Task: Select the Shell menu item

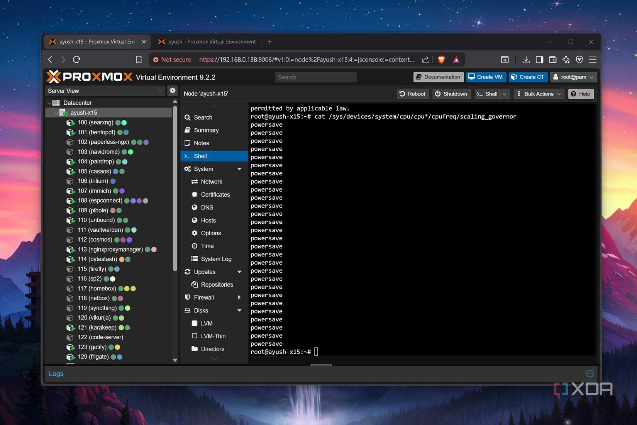Action: [x=214, y=156]
